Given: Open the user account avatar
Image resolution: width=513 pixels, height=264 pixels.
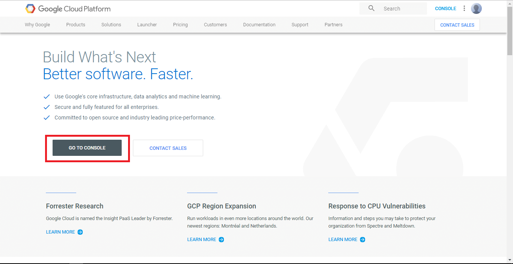Looking at the screenshot, I should [x=476, y=8].
